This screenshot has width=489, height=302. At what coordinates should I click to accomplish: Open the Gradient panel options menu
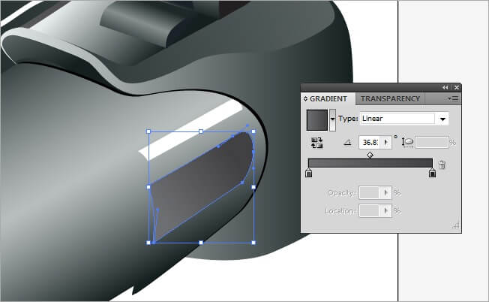(x=453, y=99)
